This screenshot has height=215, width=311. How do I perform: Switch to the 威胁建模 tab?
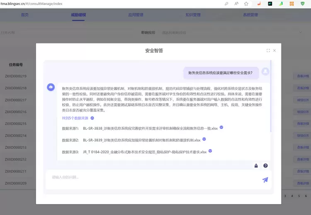click(78, 15)
